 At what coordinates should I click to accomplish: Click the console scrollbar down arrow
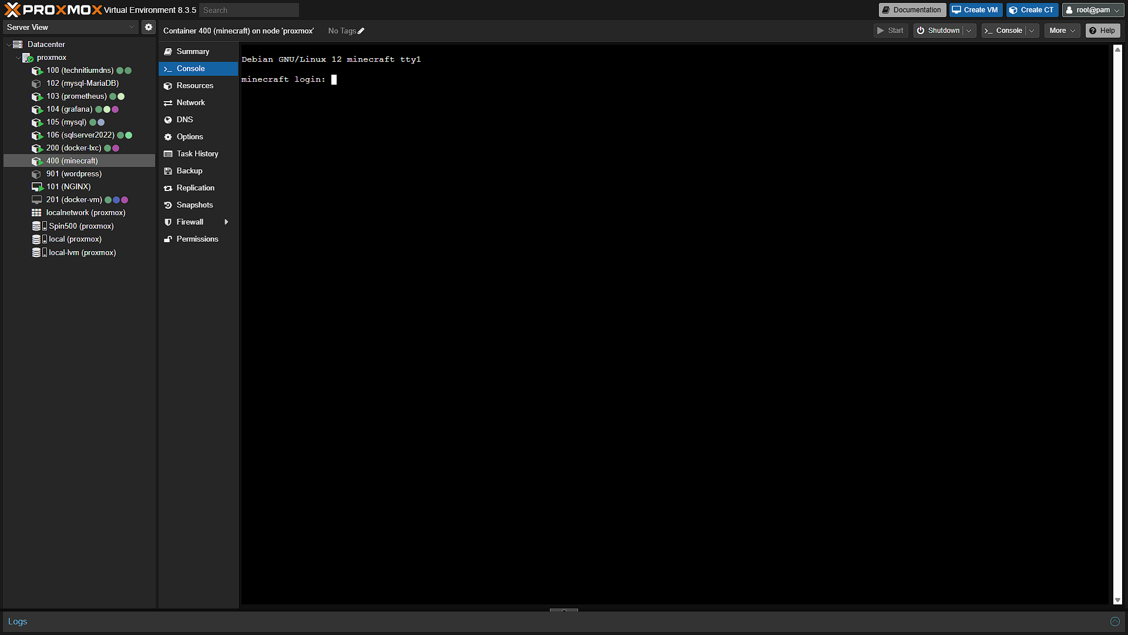[x=1117, y=600]
